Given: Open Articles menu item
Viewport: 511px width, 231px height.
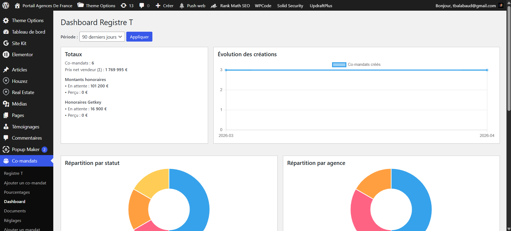Looking at the screenshot, I should tap(27, 70).
